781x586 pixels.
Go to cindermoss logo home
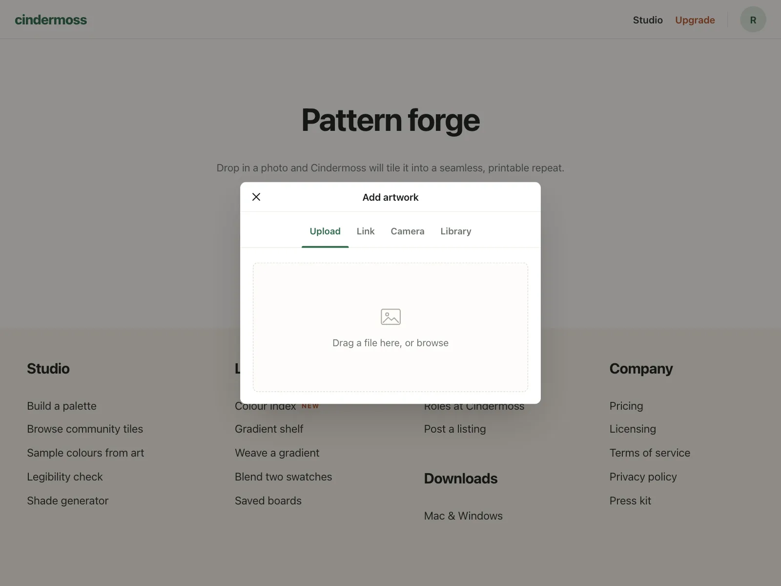[x=51, y=20]
